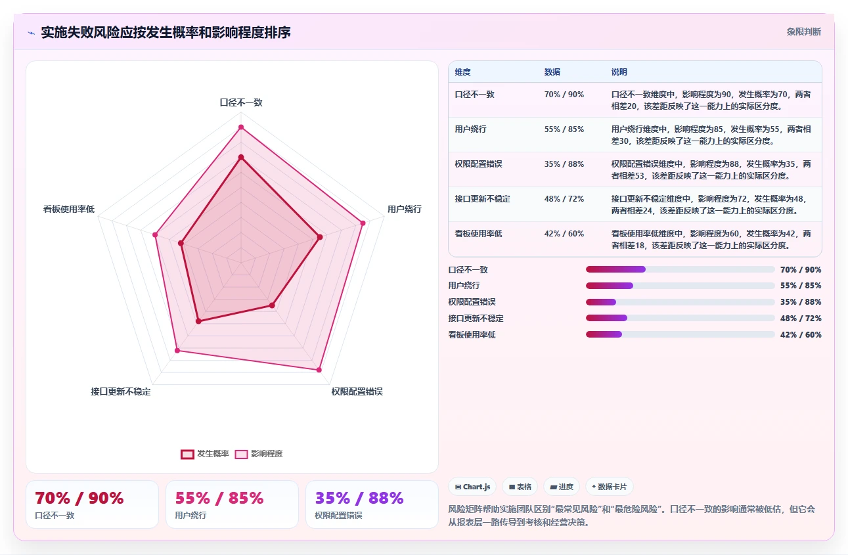This screenshot has width=848, height=555.
Task: Select the 看板使用率低 progress bar
Action: 681,334
